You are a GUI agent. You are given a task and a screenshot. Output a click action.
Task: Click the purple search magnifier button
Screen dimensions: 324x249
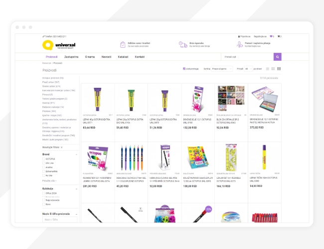[x=277, y=57]
